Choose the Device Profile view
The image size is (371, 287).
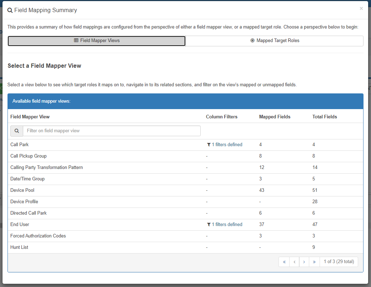tap(24, 202)
